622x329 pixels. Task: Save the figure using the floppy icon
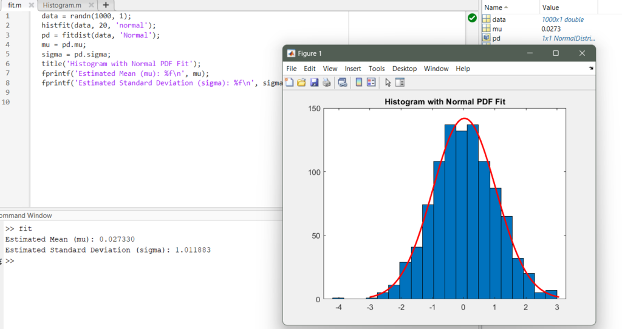coord(314,83)
